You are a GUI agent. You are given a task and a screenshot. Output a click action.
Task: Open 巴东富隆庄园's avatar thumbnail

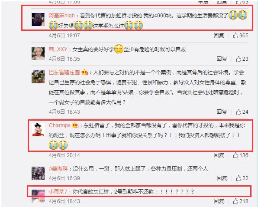(x=38, y=77)
